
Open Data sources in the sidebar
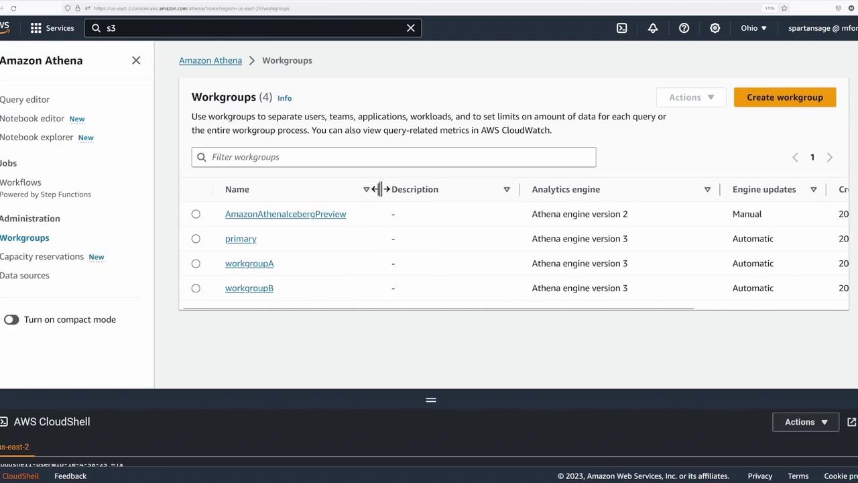[25, 275]
